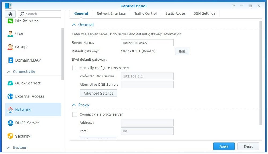Image resolution: width=268 pixels, height=154 pixels.
Task: Collapse the Connectivity sidebar group
Action: (9, 72)
